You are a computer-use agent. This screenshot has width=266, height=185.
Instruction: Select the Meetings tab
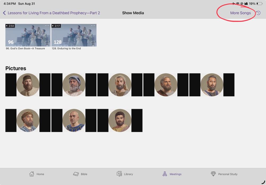point(172,174)
